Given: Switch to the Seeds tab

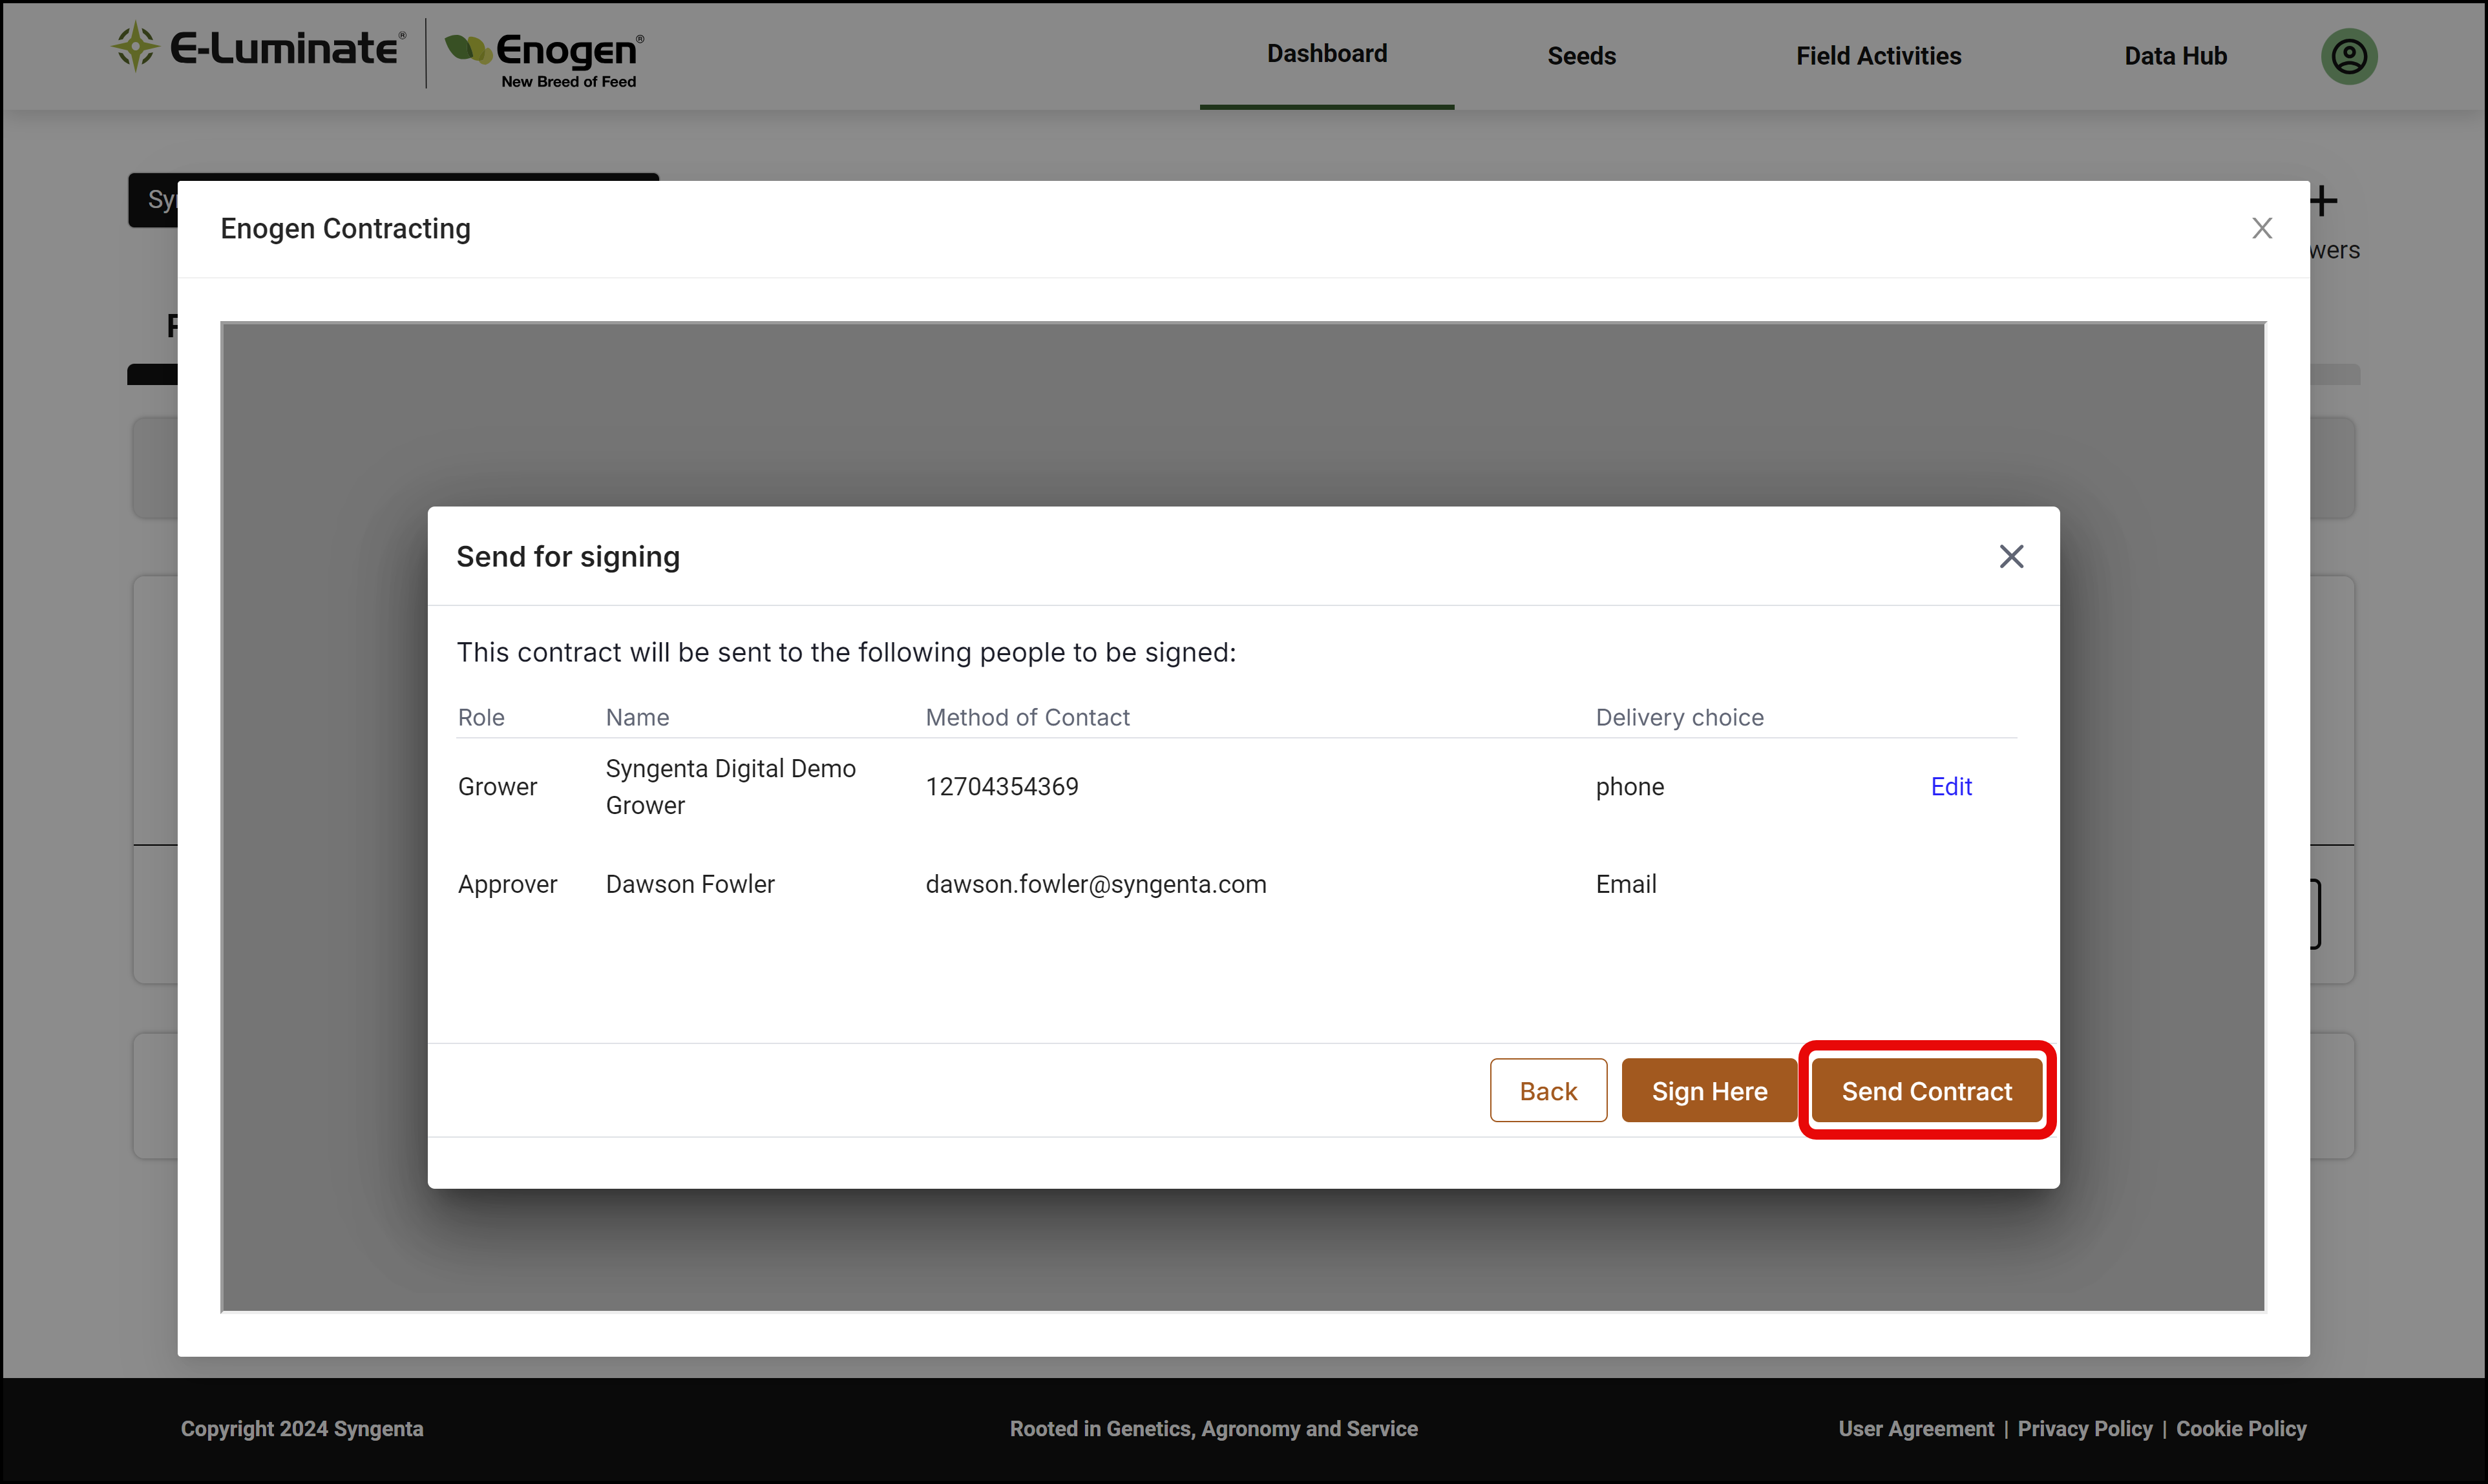Looking at the screenshot, I should tap(1581, 56).
